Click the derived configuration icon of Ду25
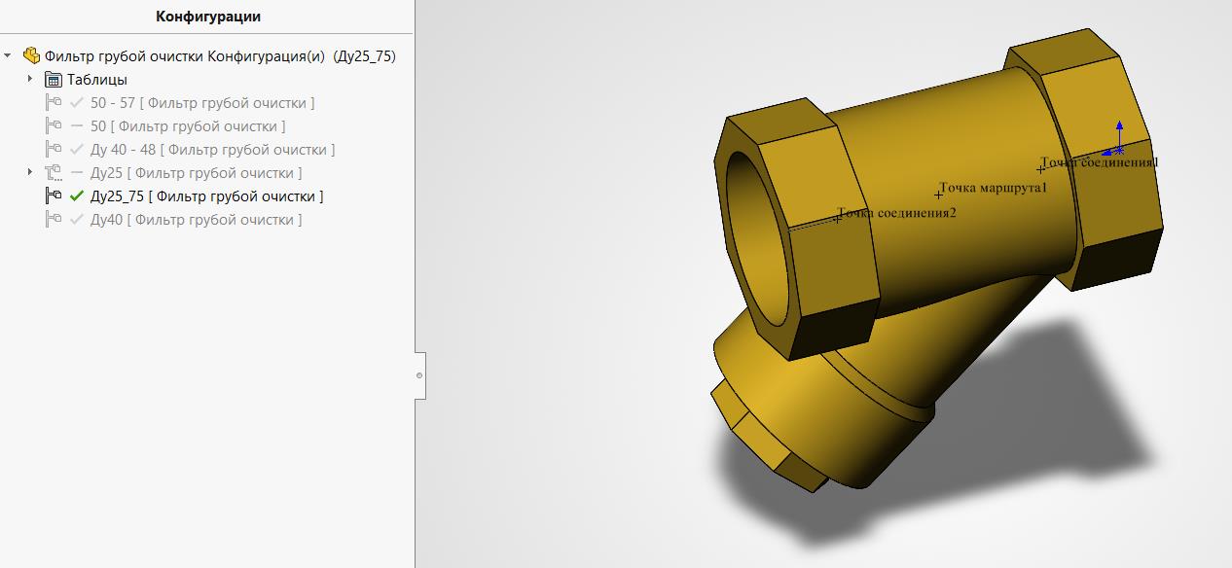The width and height of the screenshot is (1232, 568). click(54, 172)
